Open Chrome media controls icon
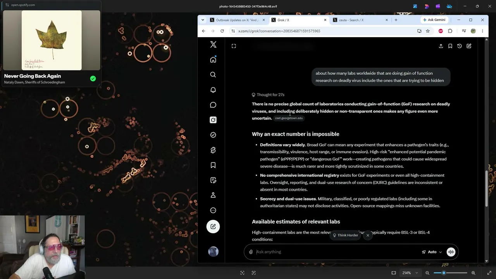 pyautogui.click(x=464, y=31)
